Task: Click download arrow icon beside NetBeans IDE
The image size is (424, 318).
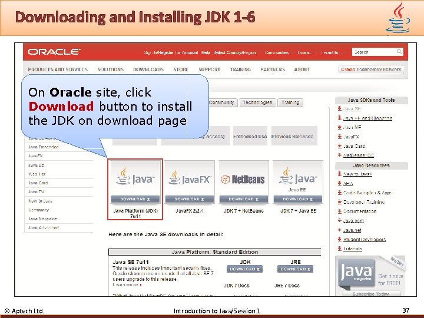Action: [x=339, y=155]
